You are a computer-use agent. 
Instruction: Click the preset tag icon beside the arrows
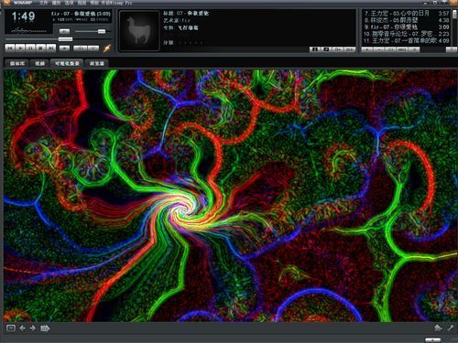pos(45,328)
